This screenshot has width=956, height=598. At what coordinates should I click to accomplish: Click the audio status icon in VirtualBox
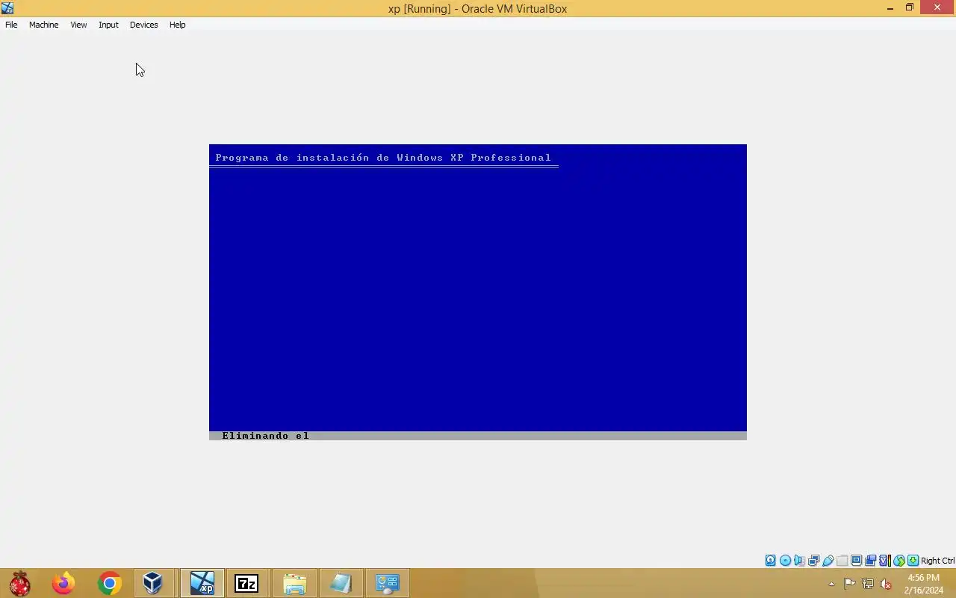point(799,561)
